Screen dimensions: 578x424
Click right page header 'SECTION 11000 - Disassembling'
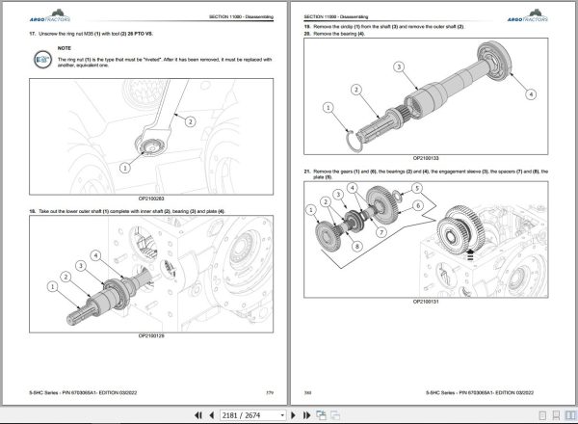pyautogui.click(x=336, y=16)
